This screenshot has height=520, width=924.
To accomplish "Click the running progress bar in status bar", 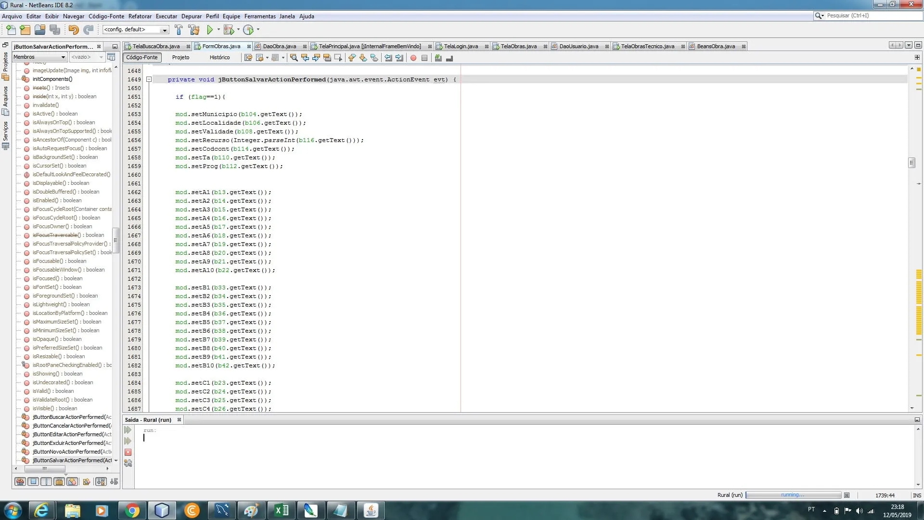I will point(793,495).
